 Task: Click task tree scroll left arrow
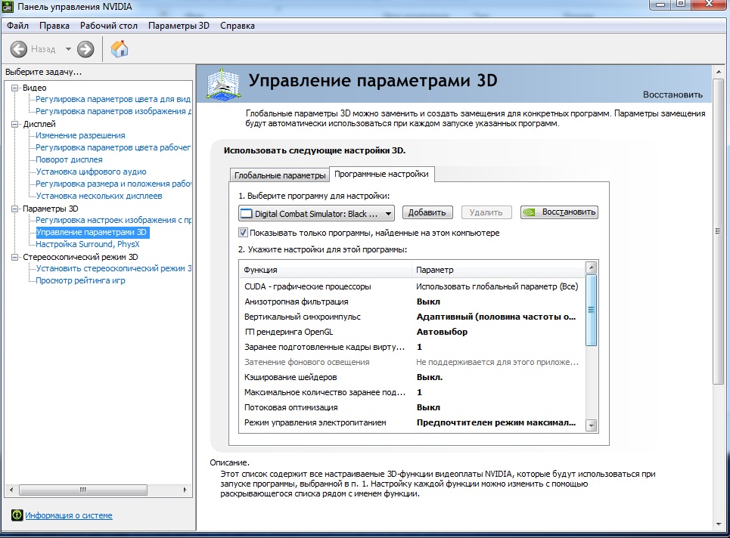(11, 490)
